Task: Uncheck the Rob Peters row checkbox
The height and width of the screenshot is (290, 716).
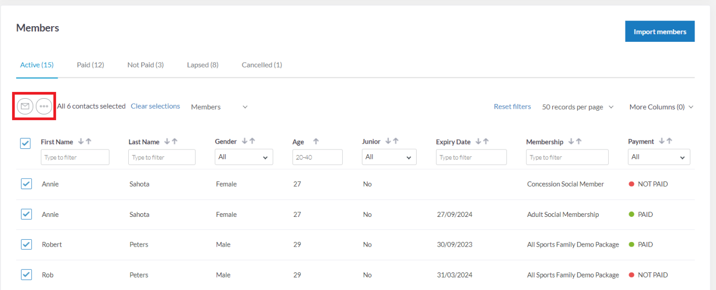Action: (x=26, y=275)
